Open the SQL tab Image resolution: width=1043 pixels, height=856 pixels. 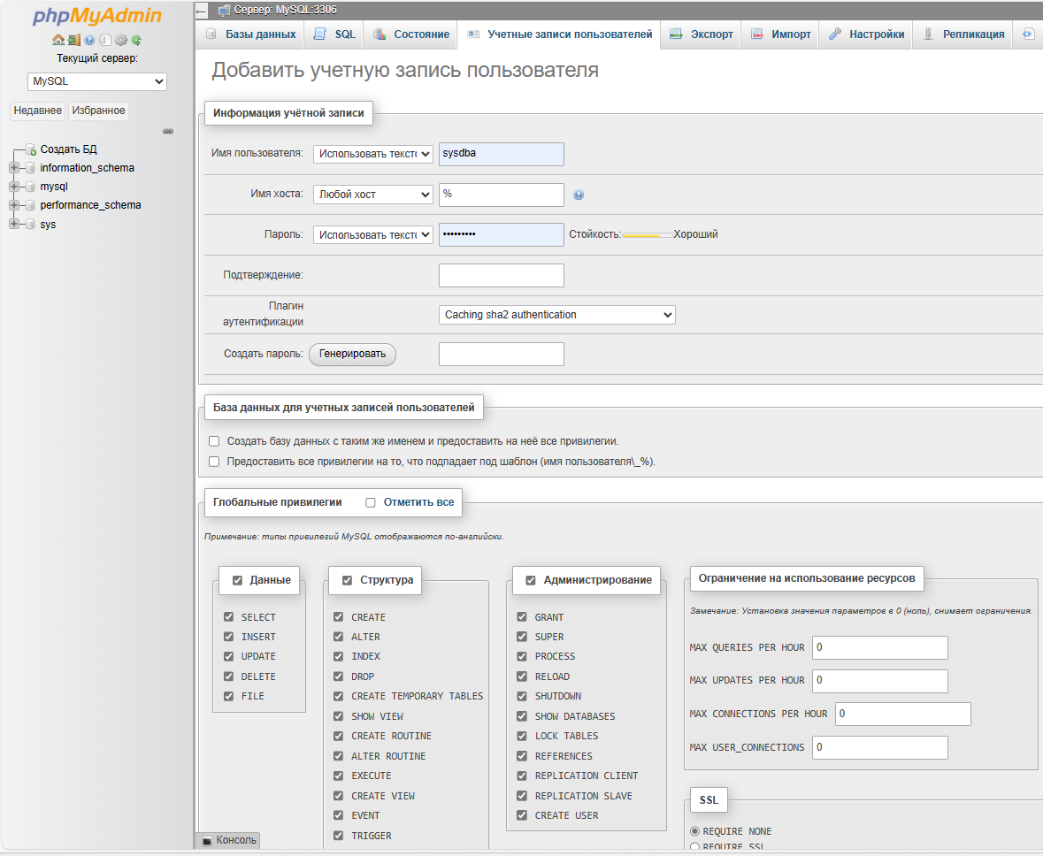pyautogui.click(x=334, y=34)
